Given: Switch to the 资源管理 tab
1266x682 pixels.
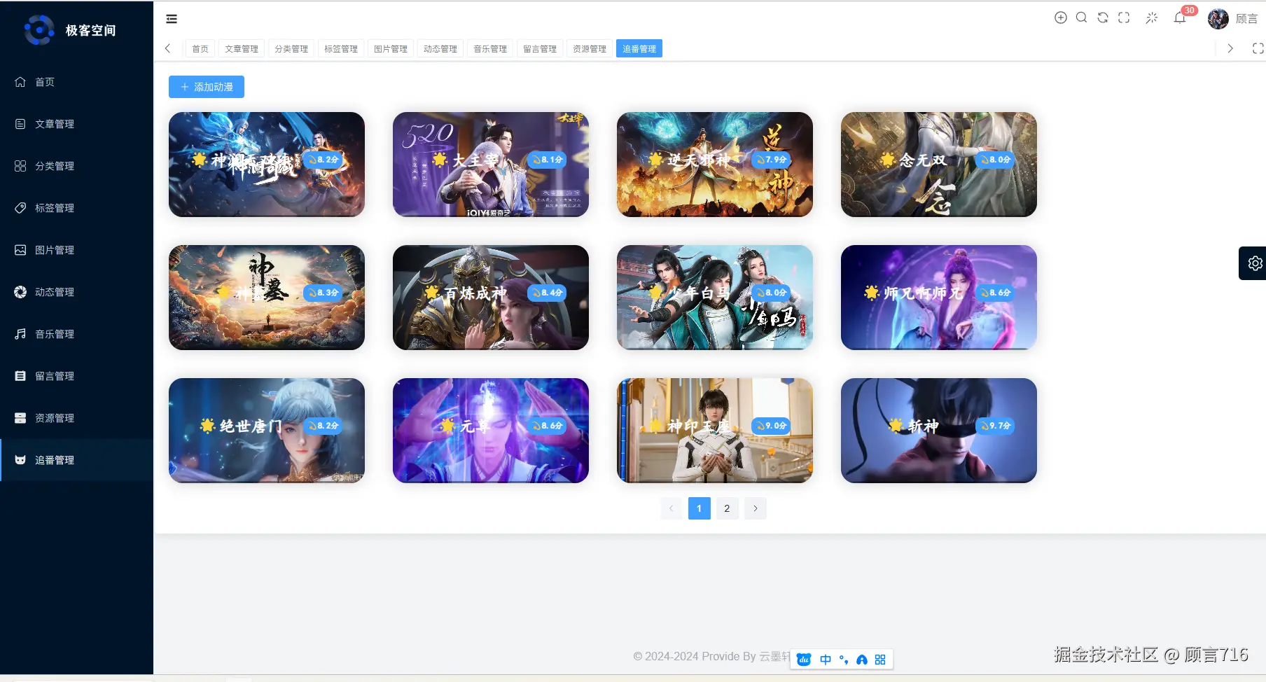Looking at the screenshot, I should point(590,48).
